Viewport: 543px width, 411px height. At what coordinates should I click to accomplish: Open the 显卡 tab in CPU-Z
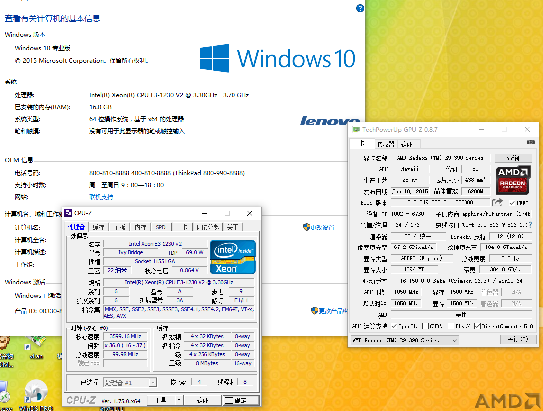click(182, 227)
